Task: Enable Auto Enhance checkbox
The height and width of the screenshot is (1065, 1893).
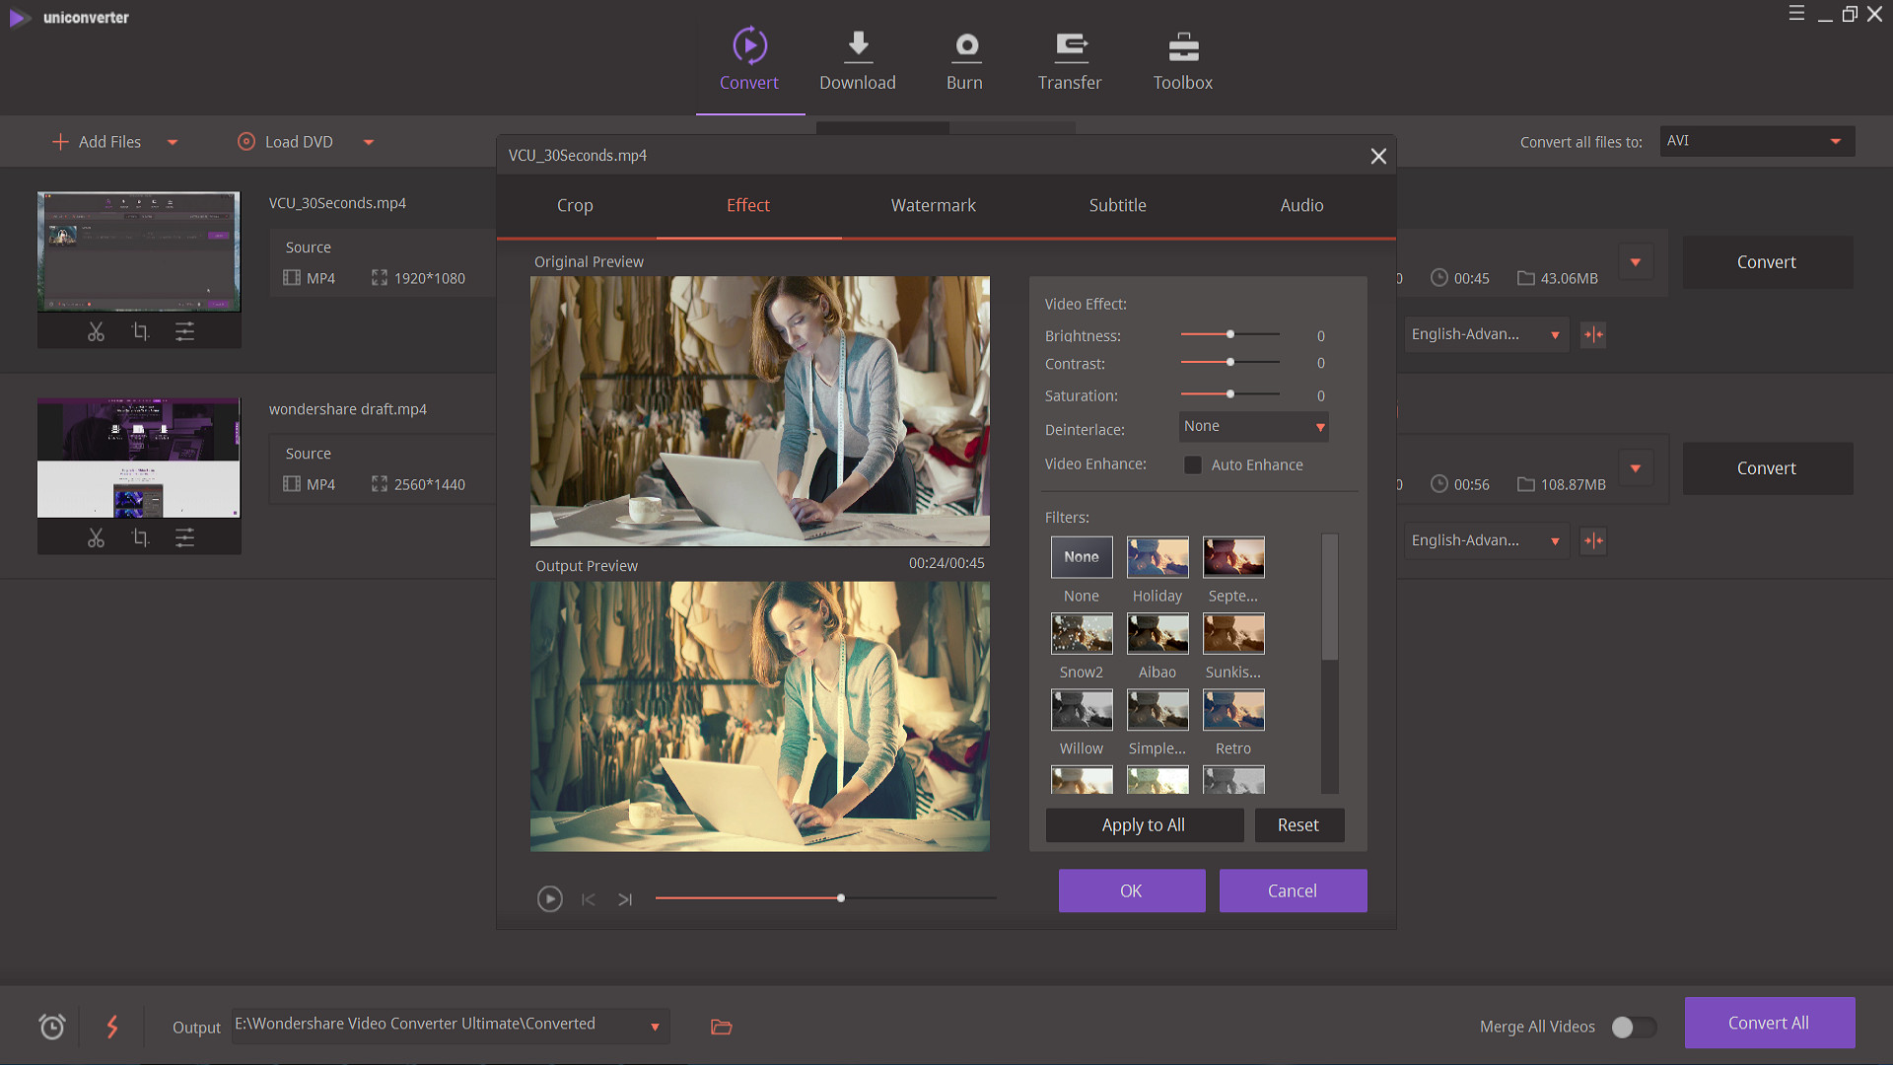Action: tap(1192, 464)
